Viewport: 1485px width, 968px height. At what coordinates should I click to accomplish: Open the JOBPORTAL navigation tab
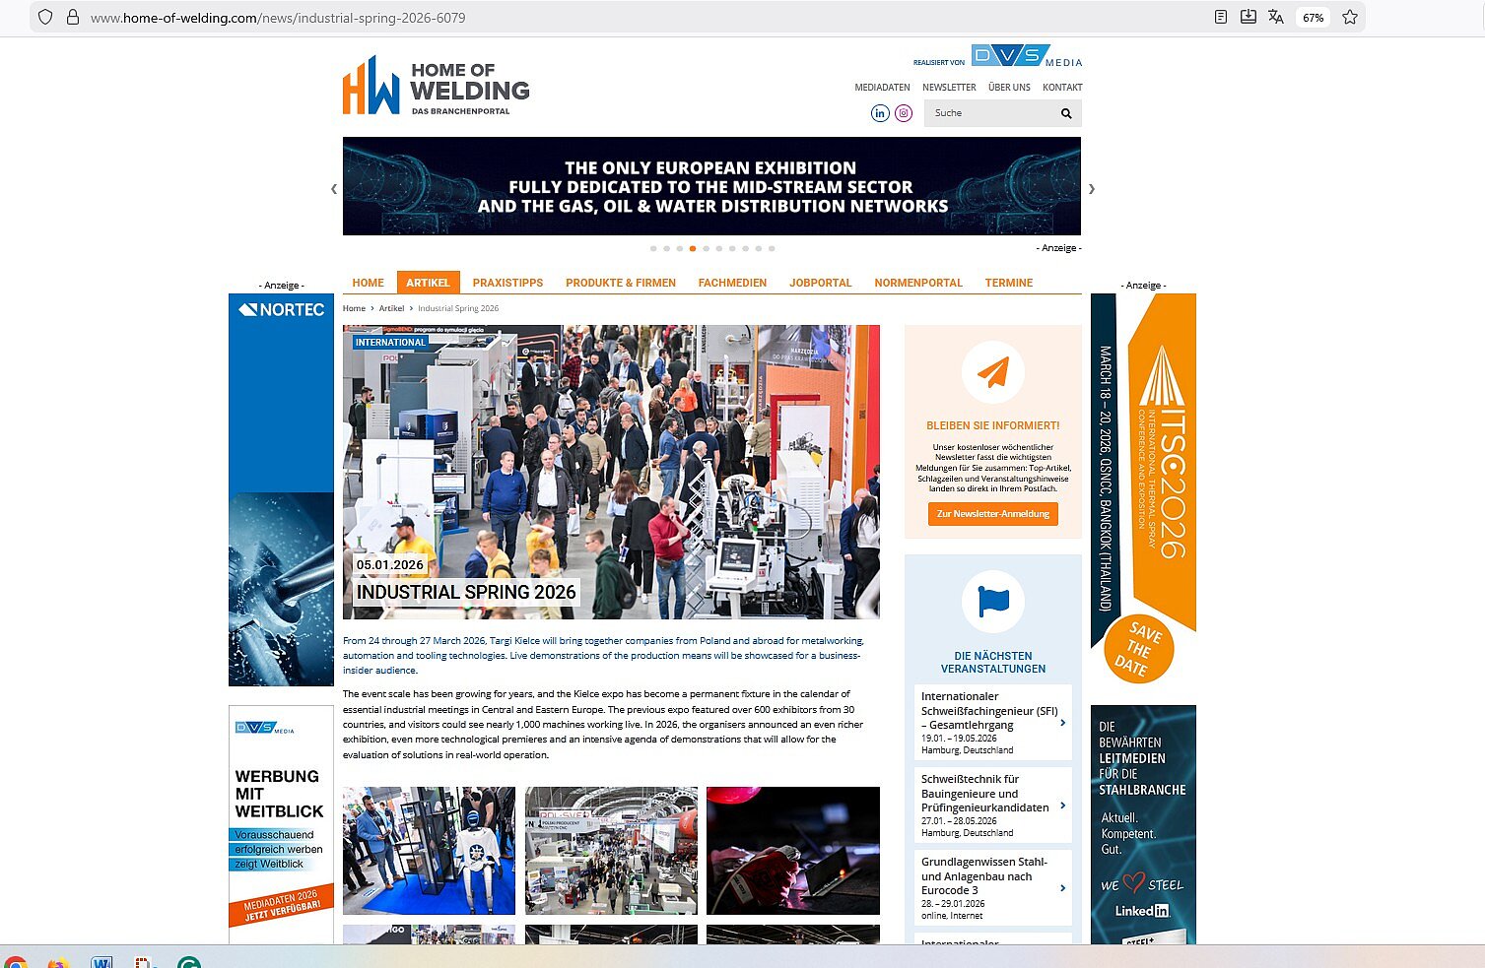(820, 283)
